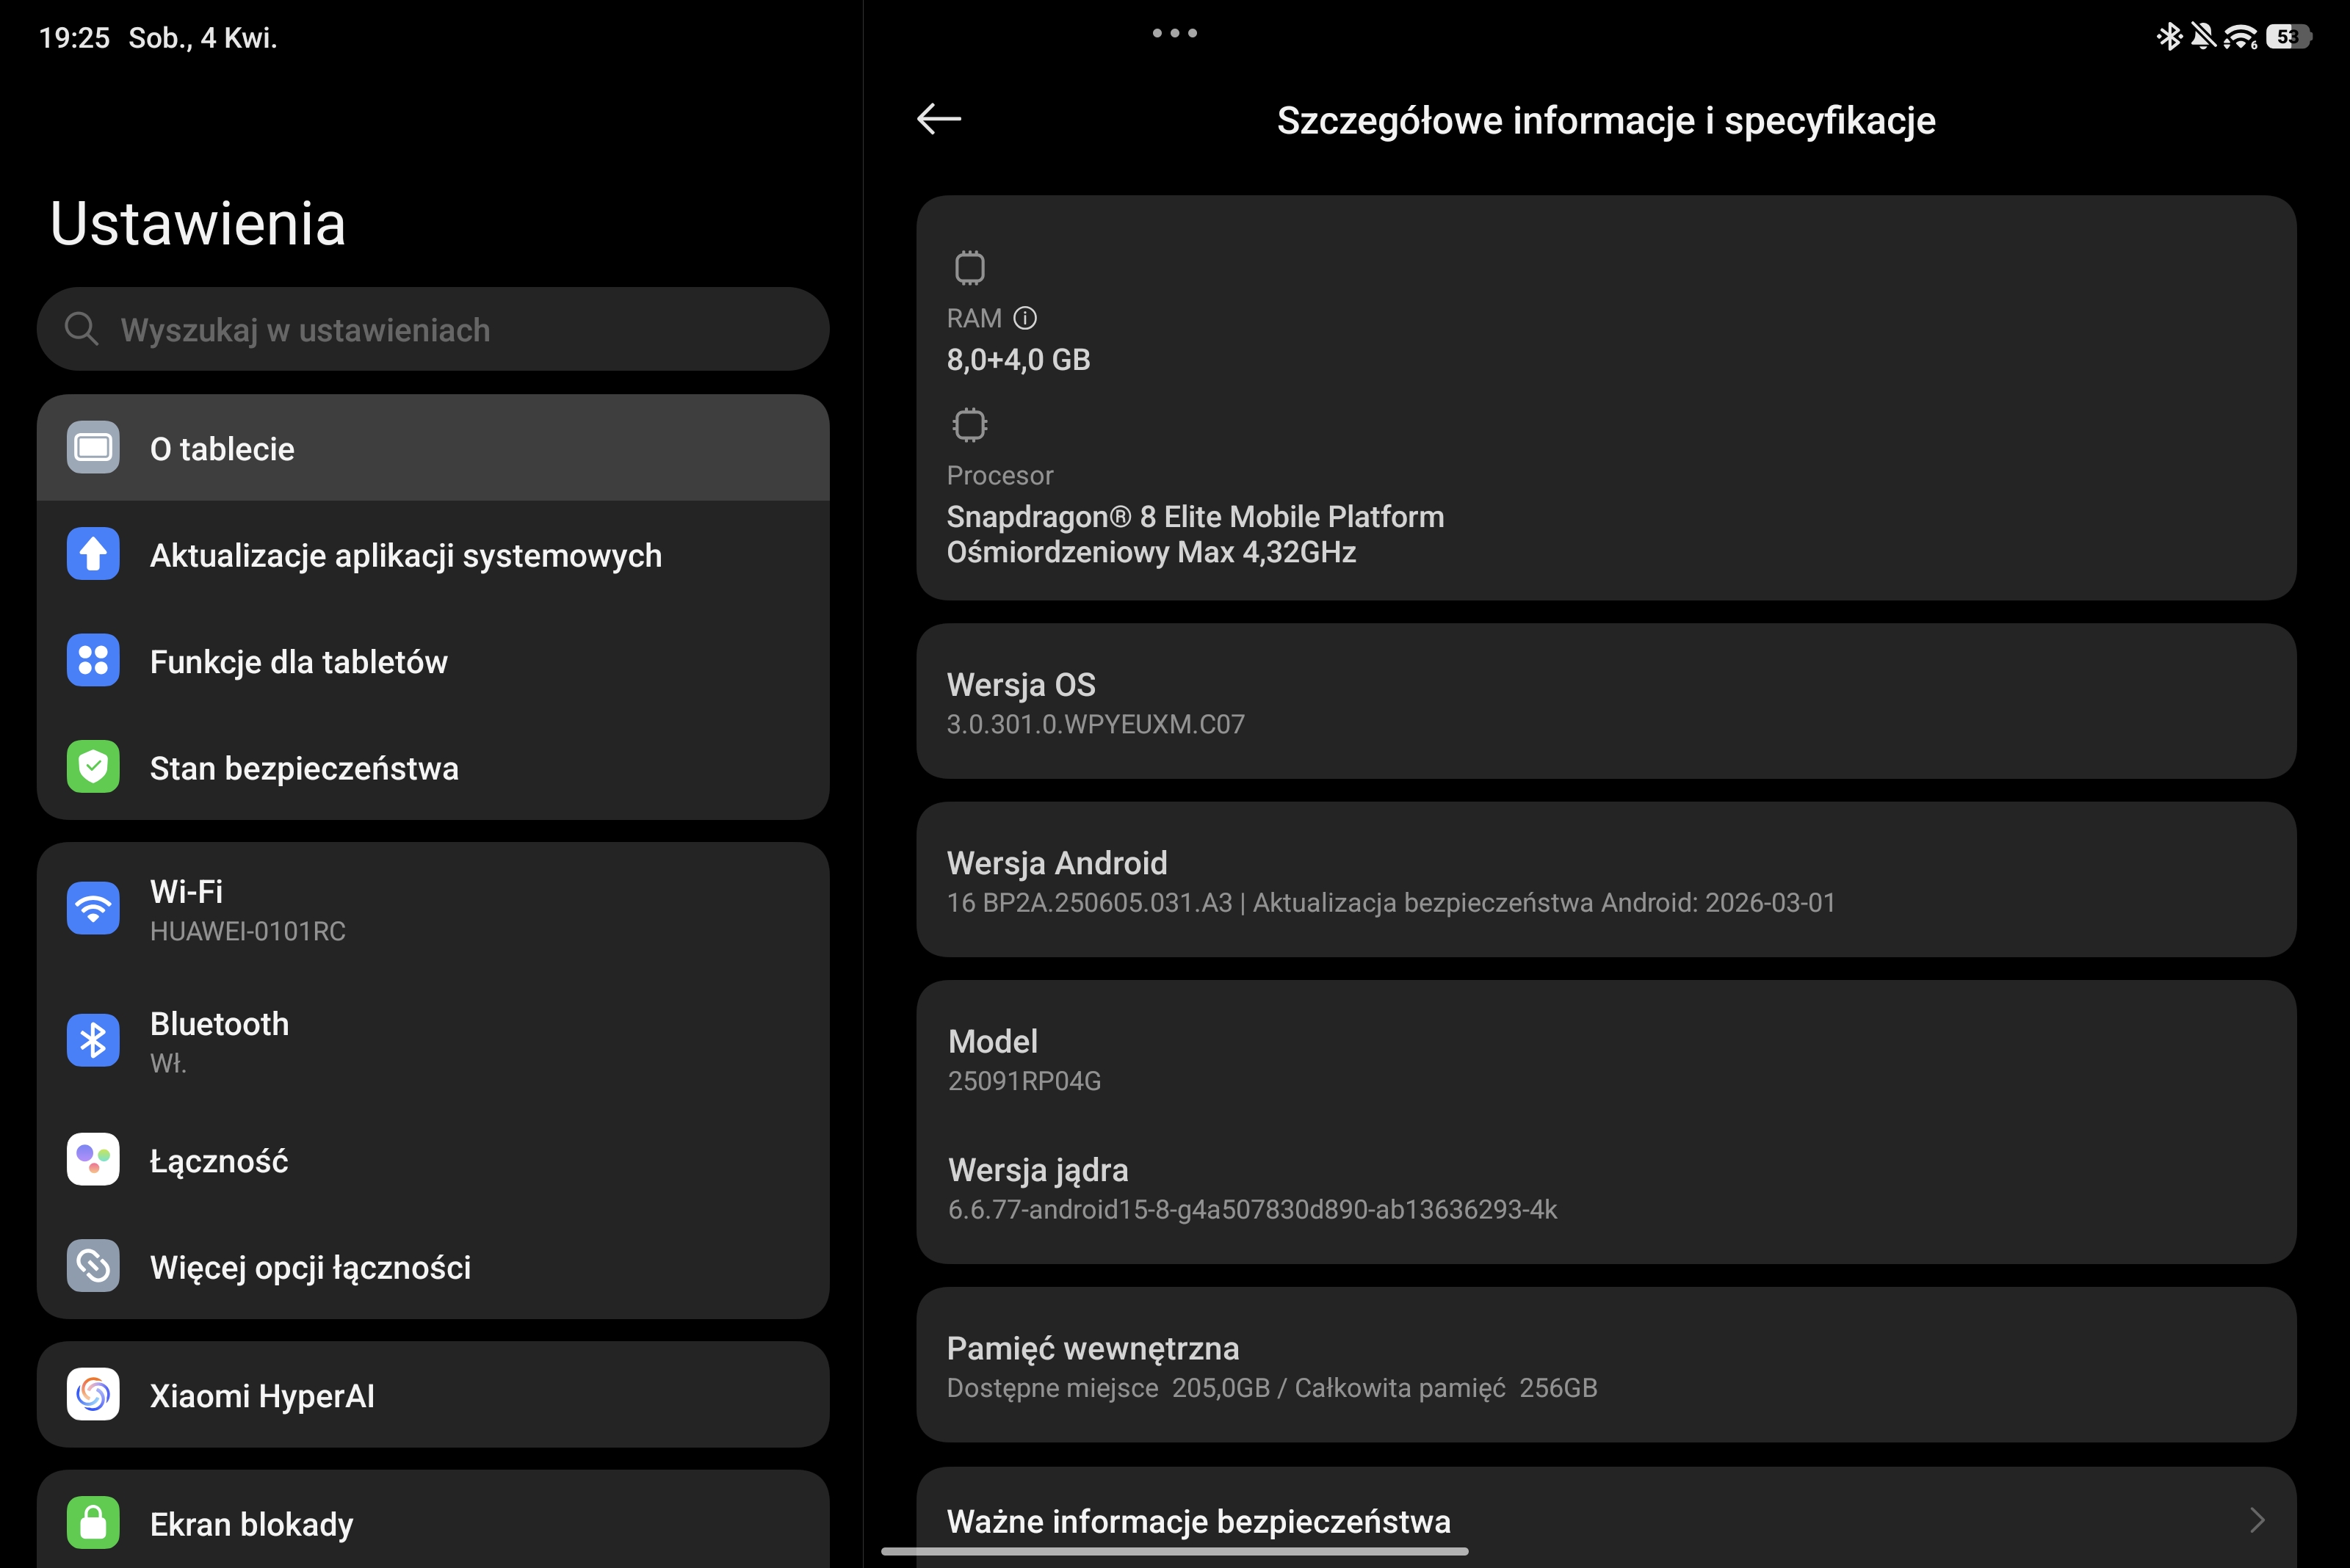
Task: Tap the RAM info circle icon
Action: [x=1024, y=318]
